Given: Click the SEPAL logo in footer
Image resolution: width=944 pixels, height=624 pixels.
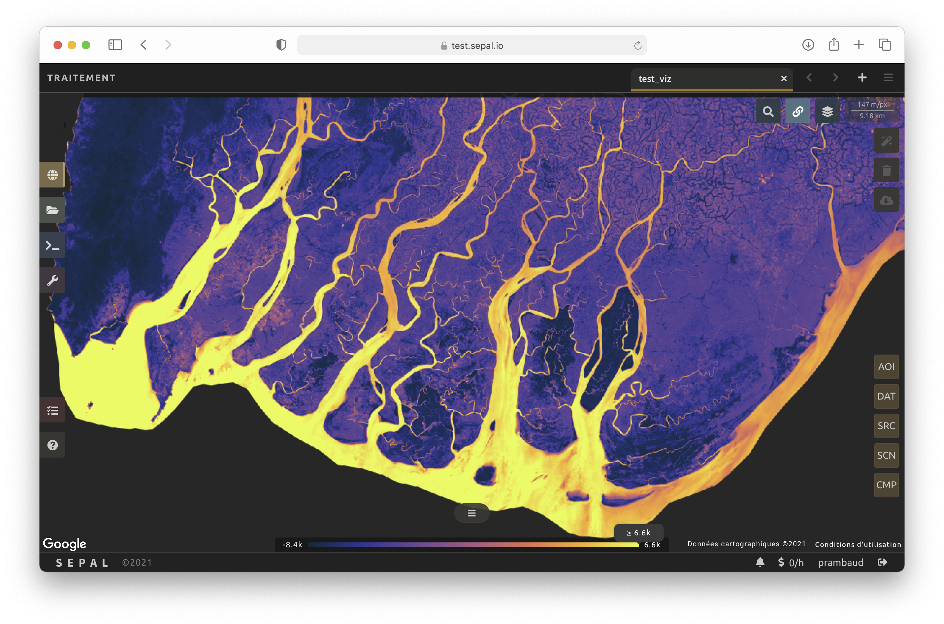Looking at the screenshot, I should pos(82,563).
